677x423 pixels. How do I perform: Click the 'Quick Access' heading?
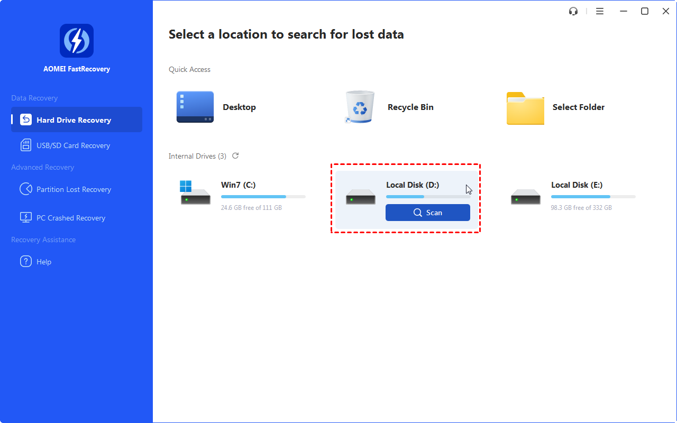189,69
